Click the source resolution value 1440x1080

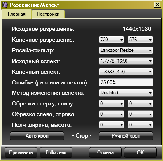(137, 29)
